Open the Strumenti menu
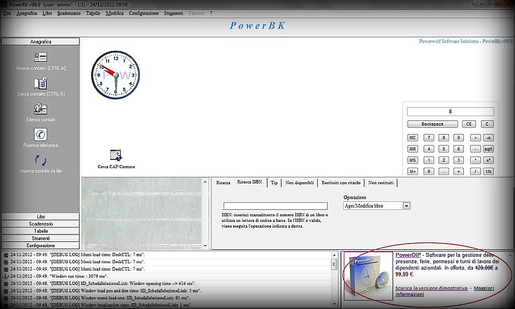Image resolution: width=515 pixels, height=309 pixels. pos(174,13)
